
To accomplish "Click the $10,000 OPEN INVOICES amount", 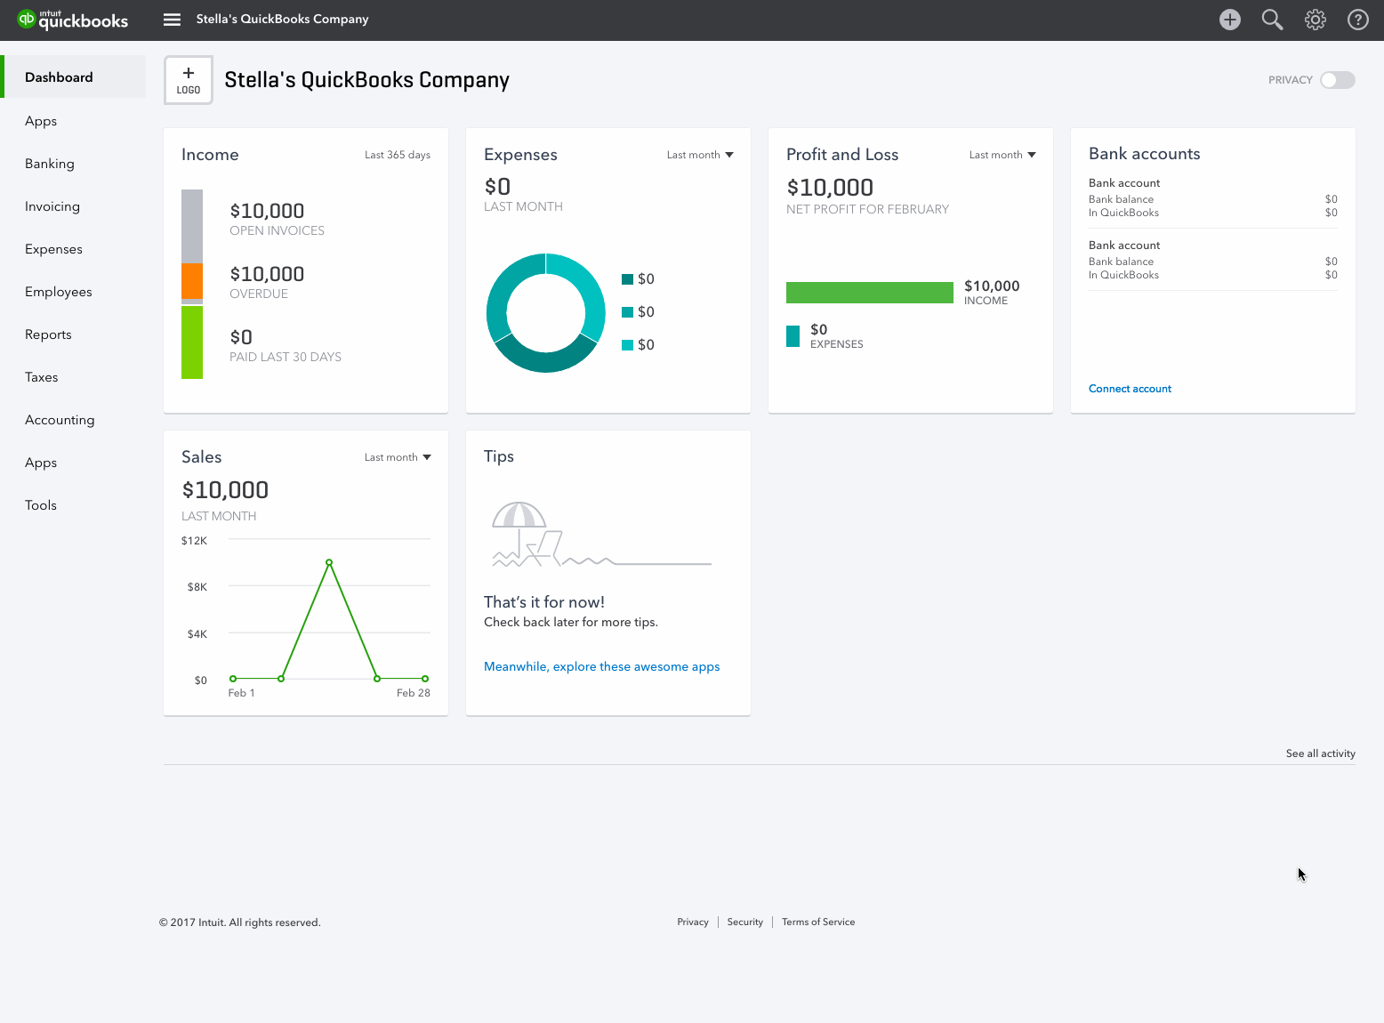I will click(x=267, y=211).
